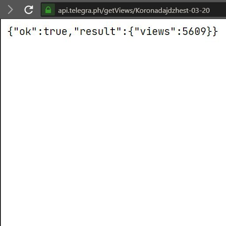This screenshot has height=226, width=226.
Task: Click the colon after "views"
Action: (179, 32)
